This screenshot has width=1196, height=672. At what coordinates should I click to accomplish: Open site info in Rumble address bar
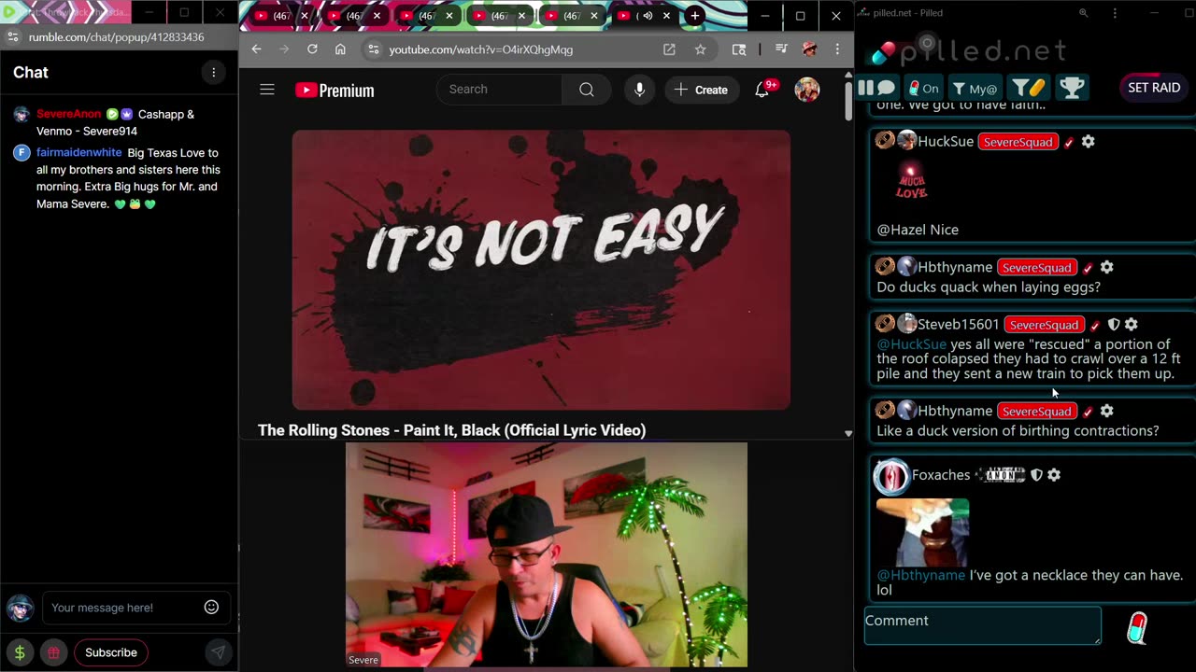pos(12,37)
